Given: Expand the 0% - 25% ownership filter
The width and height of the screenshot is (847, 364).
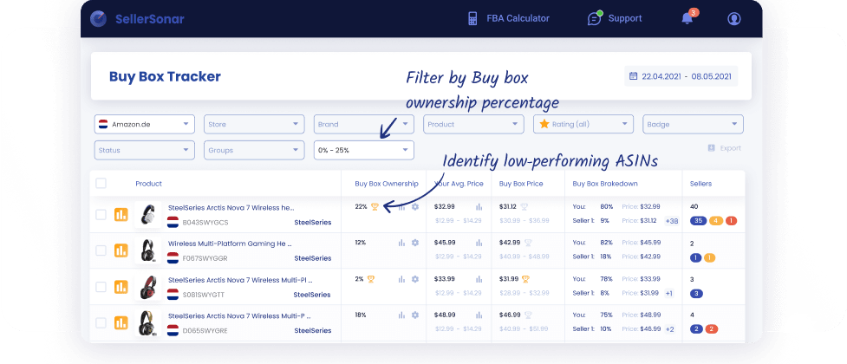Looking at the screenshot, I should coord(362,150).
